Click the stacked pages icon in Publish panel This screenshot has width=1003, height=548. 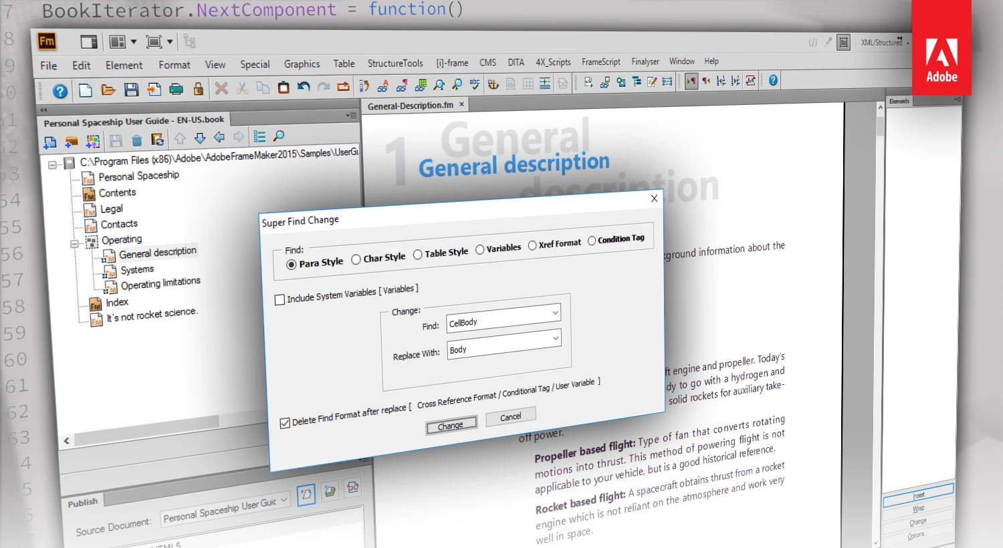[330, 491]
